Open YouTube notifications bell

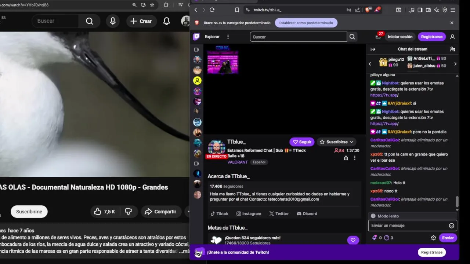[166, 21]
